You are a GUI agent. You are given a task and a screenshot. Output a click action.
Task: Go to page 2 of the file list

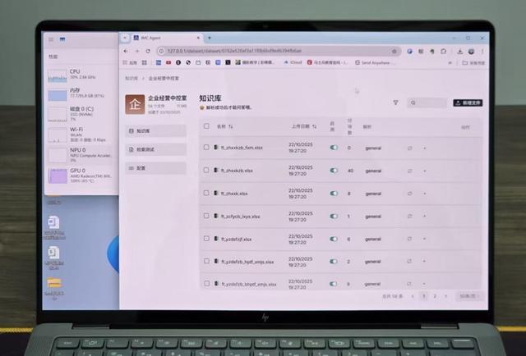click(x=435, y=296)
